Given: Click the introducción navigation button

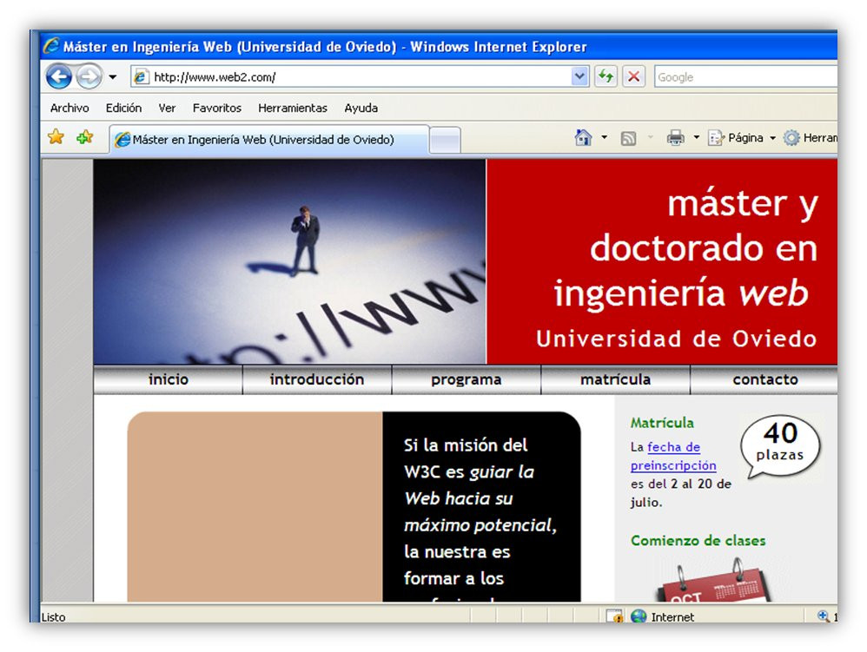Looking at the screenshot, I should [317, 379].
